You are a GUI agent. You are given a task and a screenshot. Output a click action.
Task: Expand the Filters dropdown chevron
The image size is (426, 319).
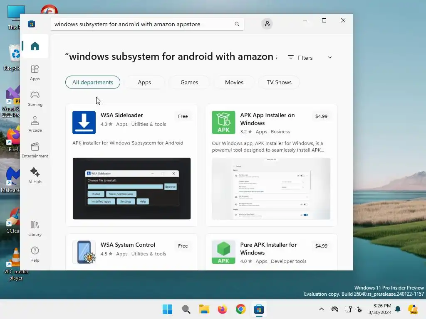(x=330, y=57)
